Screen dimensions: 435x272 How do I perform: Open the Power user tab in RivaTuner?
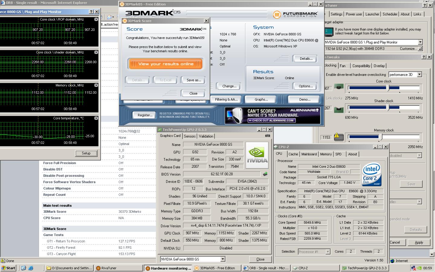click(354, 14)
